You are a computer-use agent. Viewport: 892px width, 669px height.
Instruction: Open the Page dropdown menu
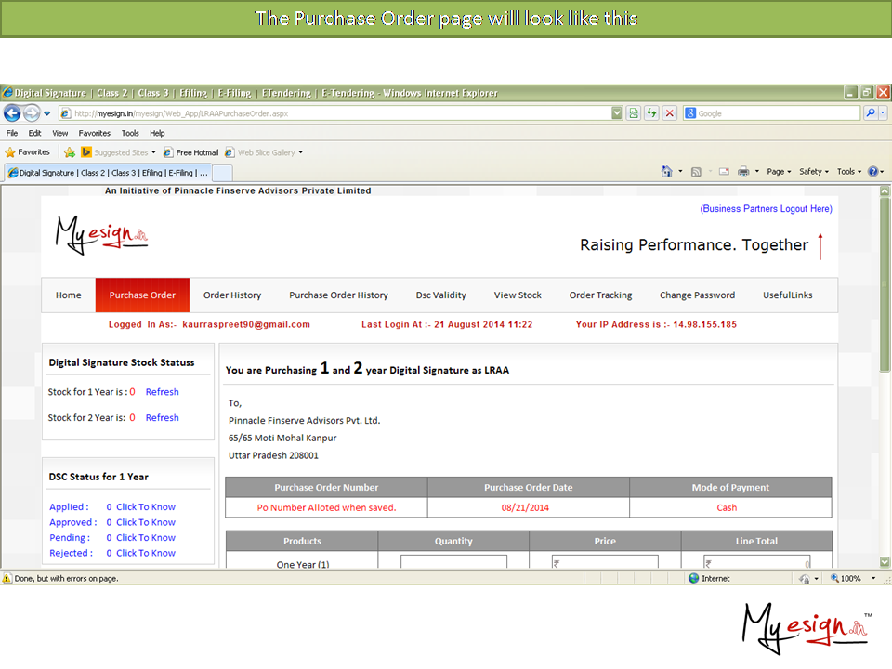click(x=779, y=172)
